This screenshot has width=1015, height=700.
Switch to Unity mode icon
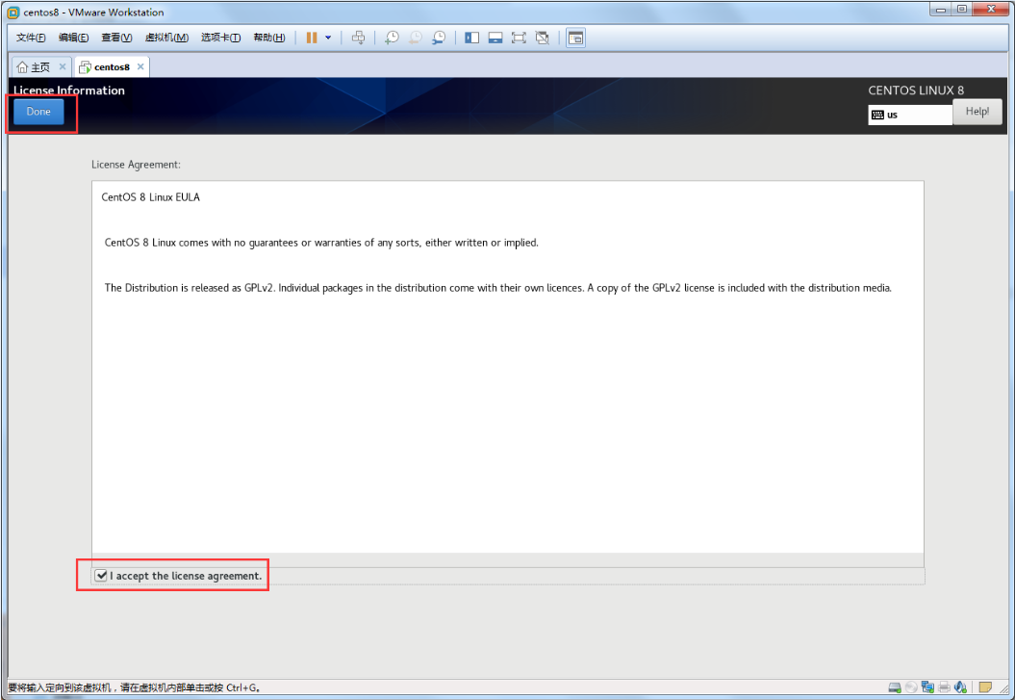[543, 38]
